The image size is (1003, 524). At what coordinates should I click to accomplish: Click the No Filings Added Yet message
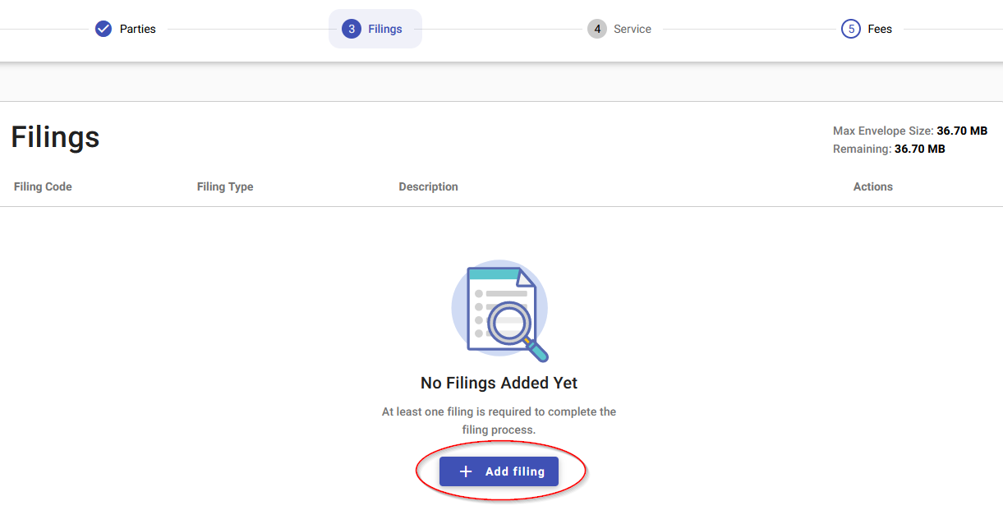tap(499, 383)
